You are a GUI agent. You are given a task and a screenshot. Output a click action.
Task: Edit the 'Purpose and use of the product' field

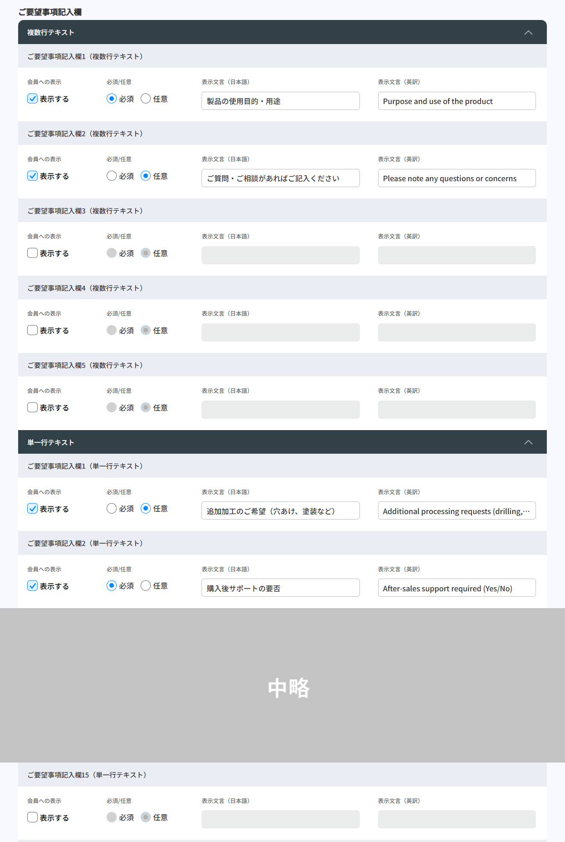point(457,101)
